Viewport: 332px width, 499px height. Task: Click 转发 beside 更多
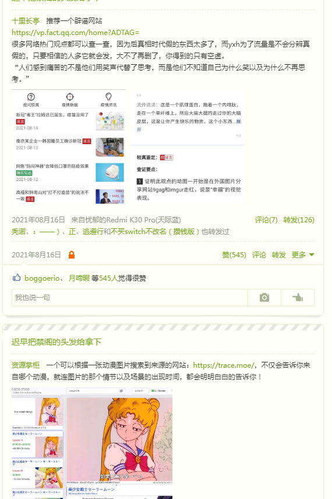(x=278, y=254)
